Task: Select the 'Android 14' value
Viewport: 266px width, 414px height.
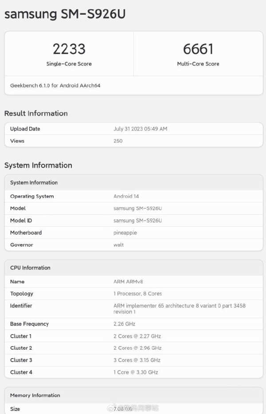Action: [126, 196]
